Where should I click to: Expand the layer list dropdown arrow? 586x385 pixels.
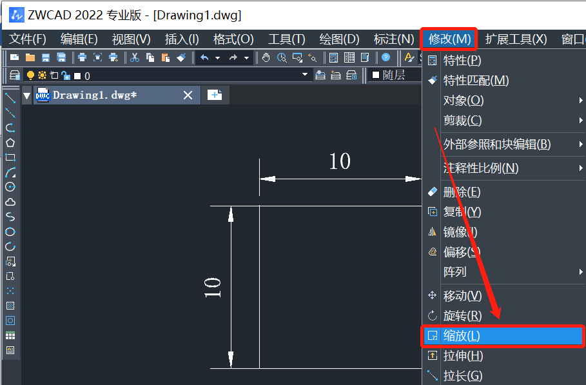click(x=305, y=74)
